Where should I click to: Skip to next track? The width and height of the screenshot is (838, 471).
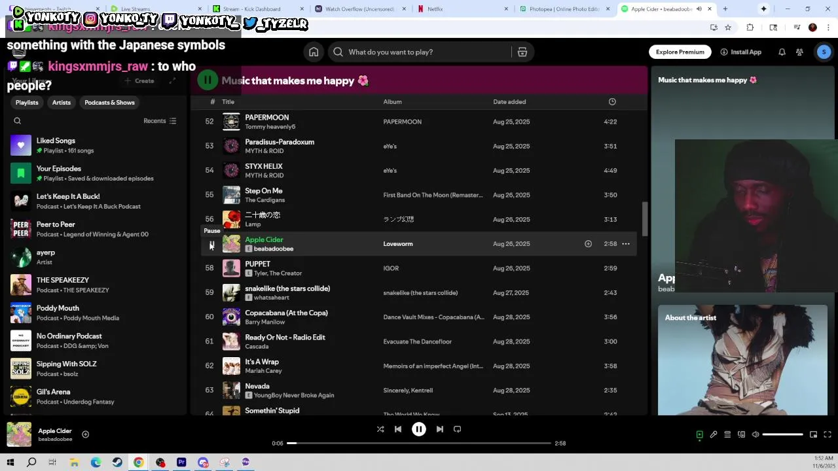tap(440, 429)
